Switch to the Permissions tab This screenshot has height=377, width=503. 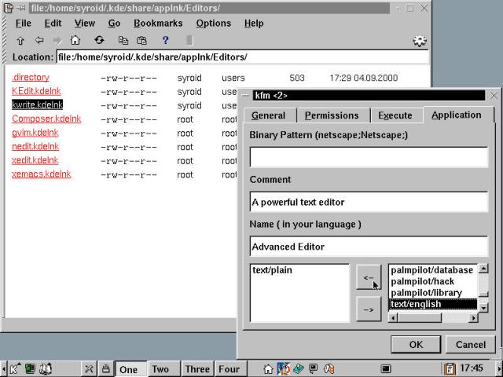(x=331, y=115)
